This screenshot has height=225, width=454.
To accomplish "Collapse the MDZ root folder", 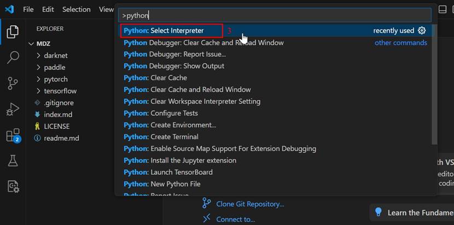I will (x=31, y=44).
